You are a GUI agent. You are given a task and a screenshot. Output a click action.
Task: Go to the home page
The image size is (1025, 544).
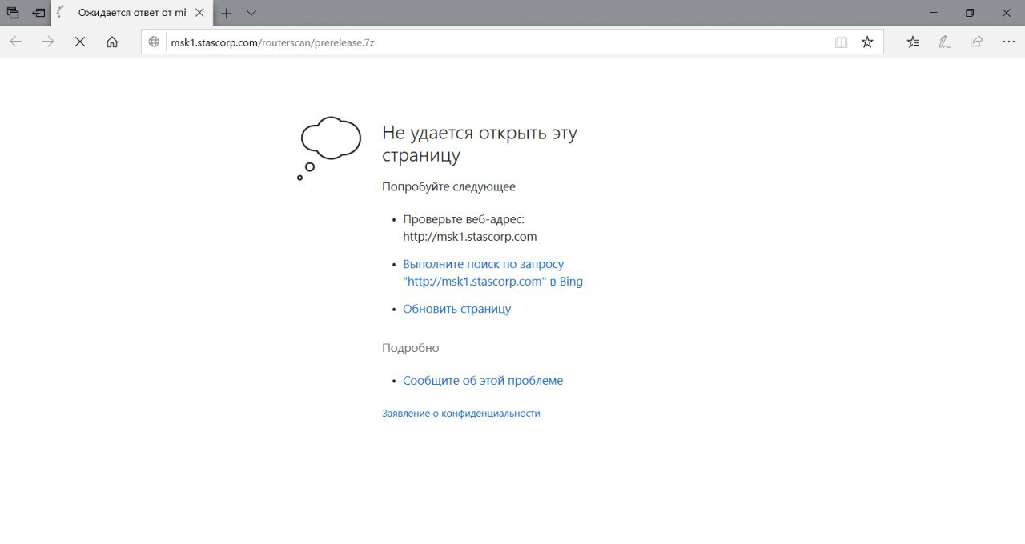tap(112, 42)
